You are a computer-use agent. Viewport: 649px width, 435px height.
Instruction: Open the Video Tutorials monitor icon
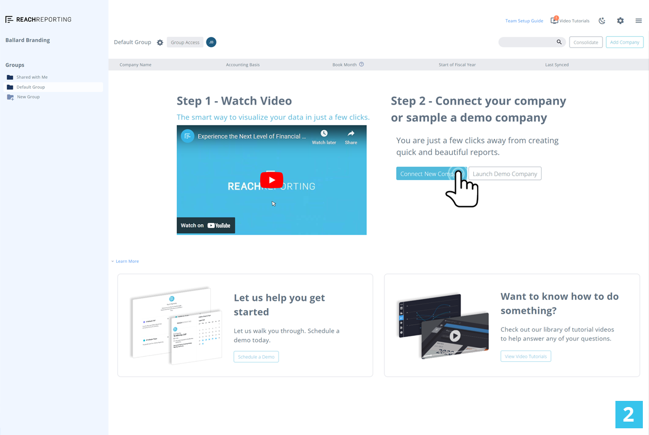(x=554, y=20)
